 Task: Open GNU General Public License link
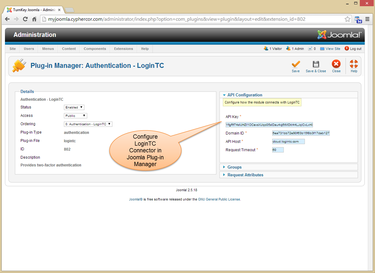click(219, 199)
